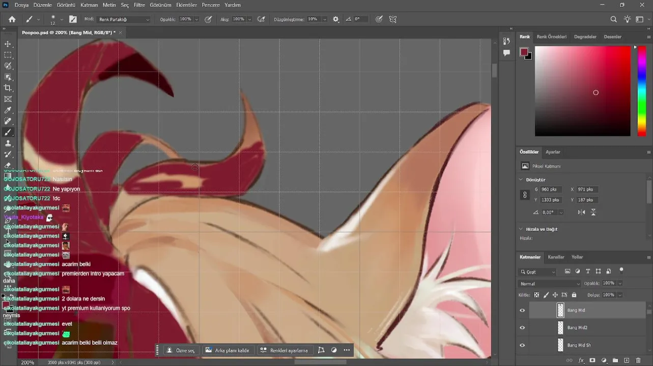The width and height of the screenshot is (653, 366).
Task: Open the layer Dolgu dropdown arrow
Action: pyautogui.click(x=620, y=295)
